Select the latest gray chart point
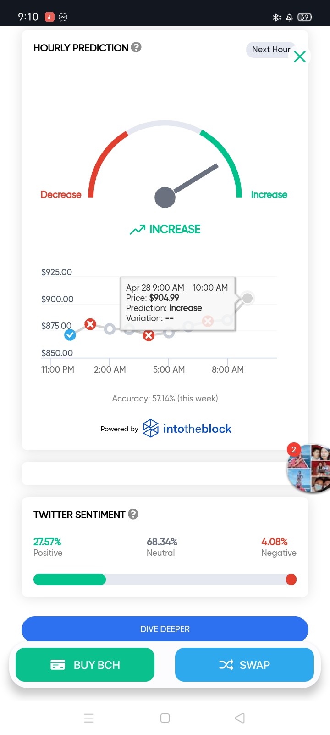This screenshot has width=330, height=735. 247,298
